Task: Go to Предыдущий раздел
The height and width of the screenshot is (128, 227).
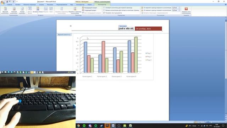Action: 89,8
